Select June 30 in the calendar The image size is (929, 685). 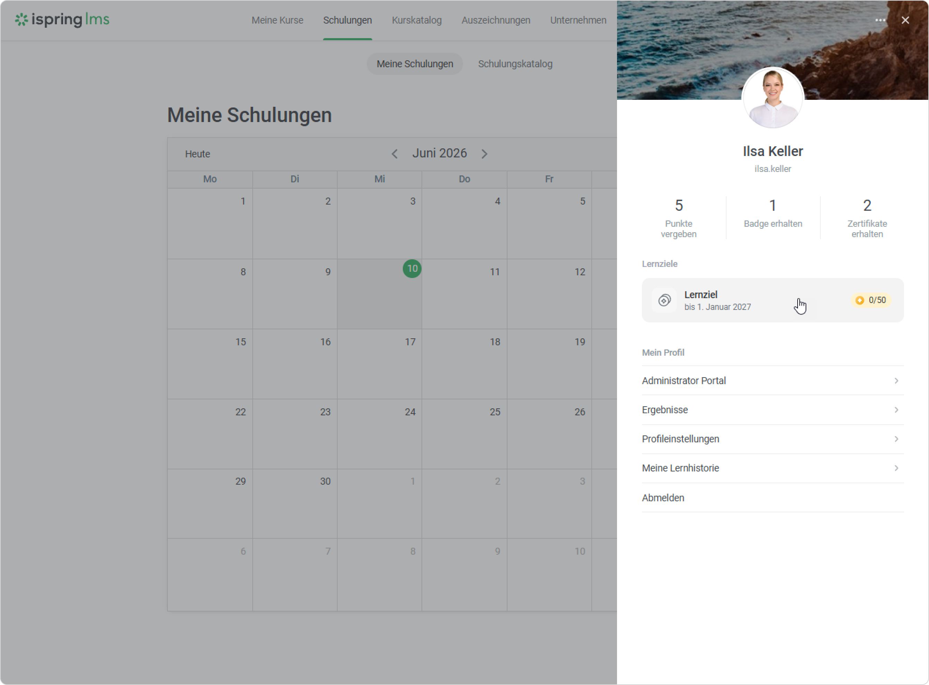coord(295,504)
